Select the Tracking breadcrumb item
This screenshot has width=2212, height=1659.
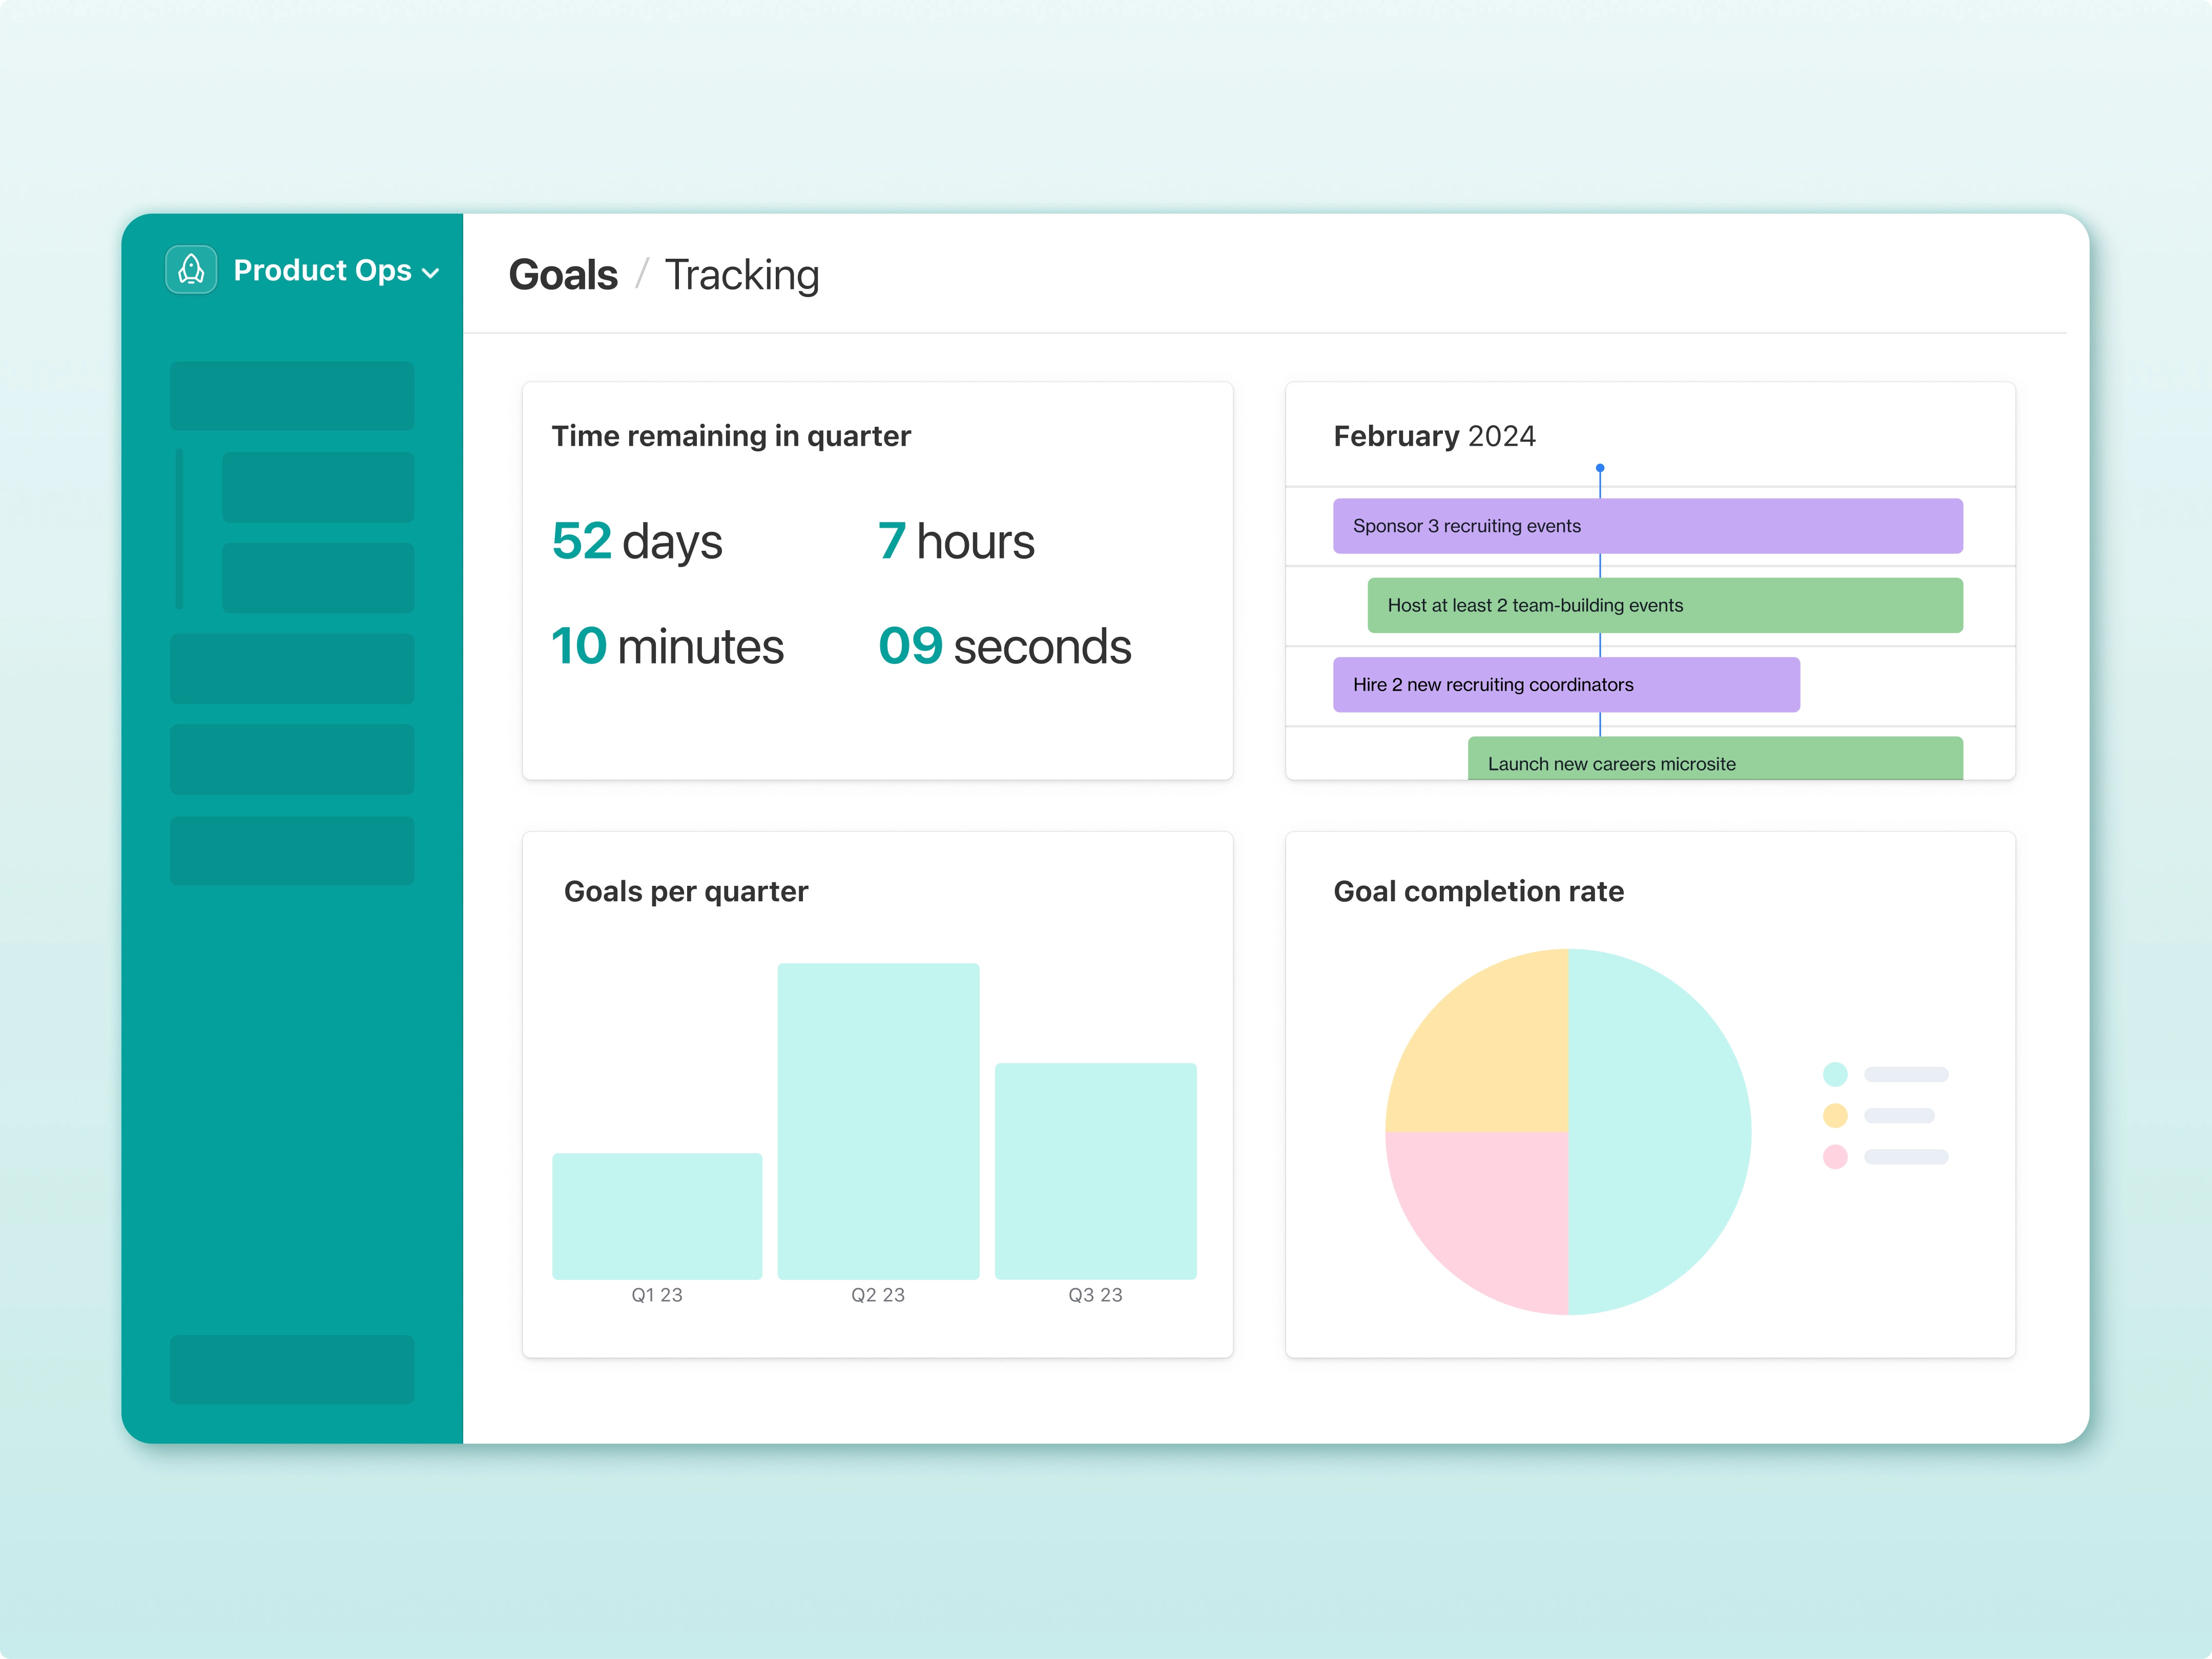click(742, 275)
